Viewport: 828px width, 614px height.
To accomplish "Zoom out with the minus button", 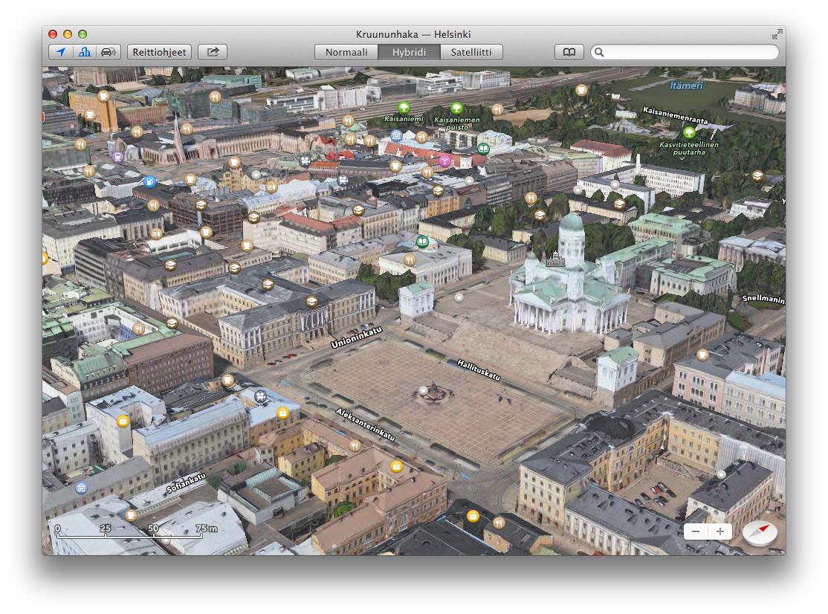I will [696, 531].
